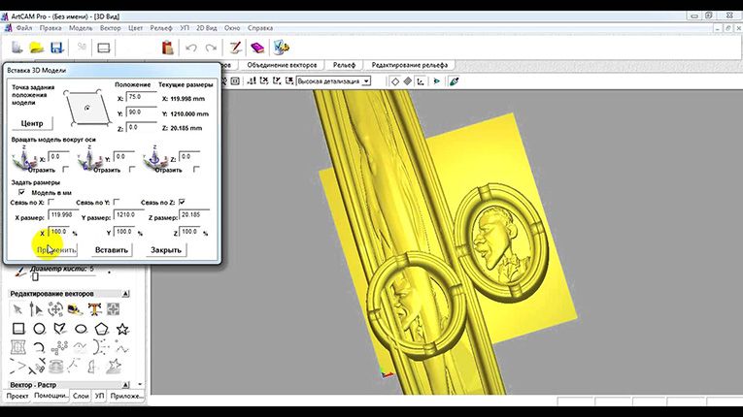Screen dimensions: 743x417
Task: Open the 'Рельеф' menu
Action: click(161, 28)
